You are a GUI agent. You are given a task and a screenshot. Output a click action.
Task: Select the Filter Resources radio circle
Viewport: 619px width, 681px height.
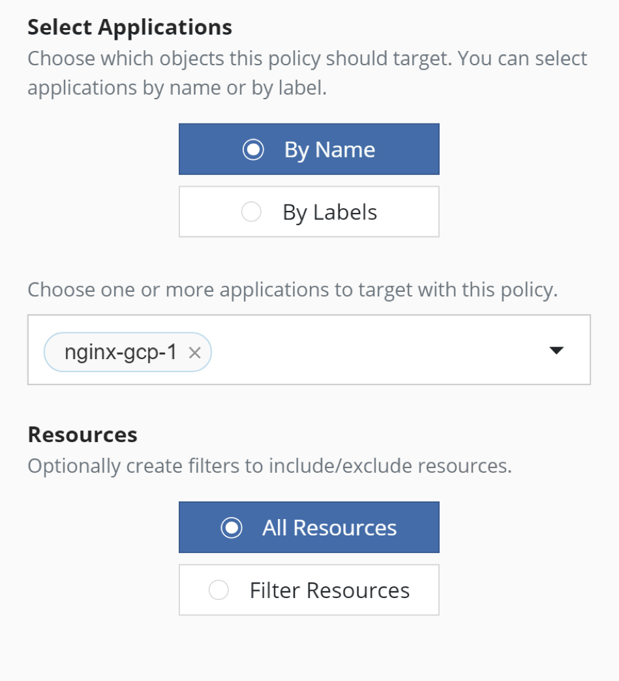219,590
